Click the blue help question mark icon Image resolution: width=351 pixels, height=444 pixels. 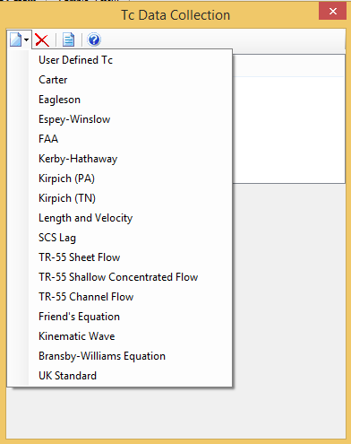[x=94, y=39]
